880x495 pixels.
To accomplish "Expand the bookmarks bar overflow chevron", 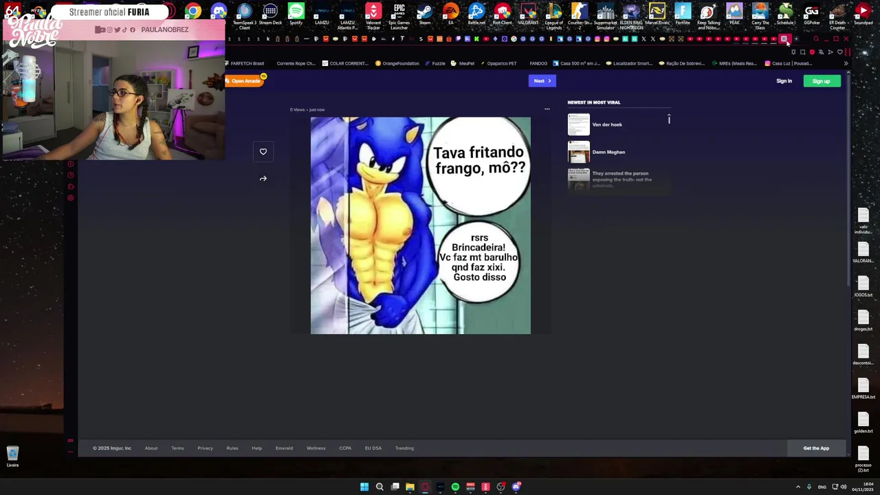I will (846, 63).
